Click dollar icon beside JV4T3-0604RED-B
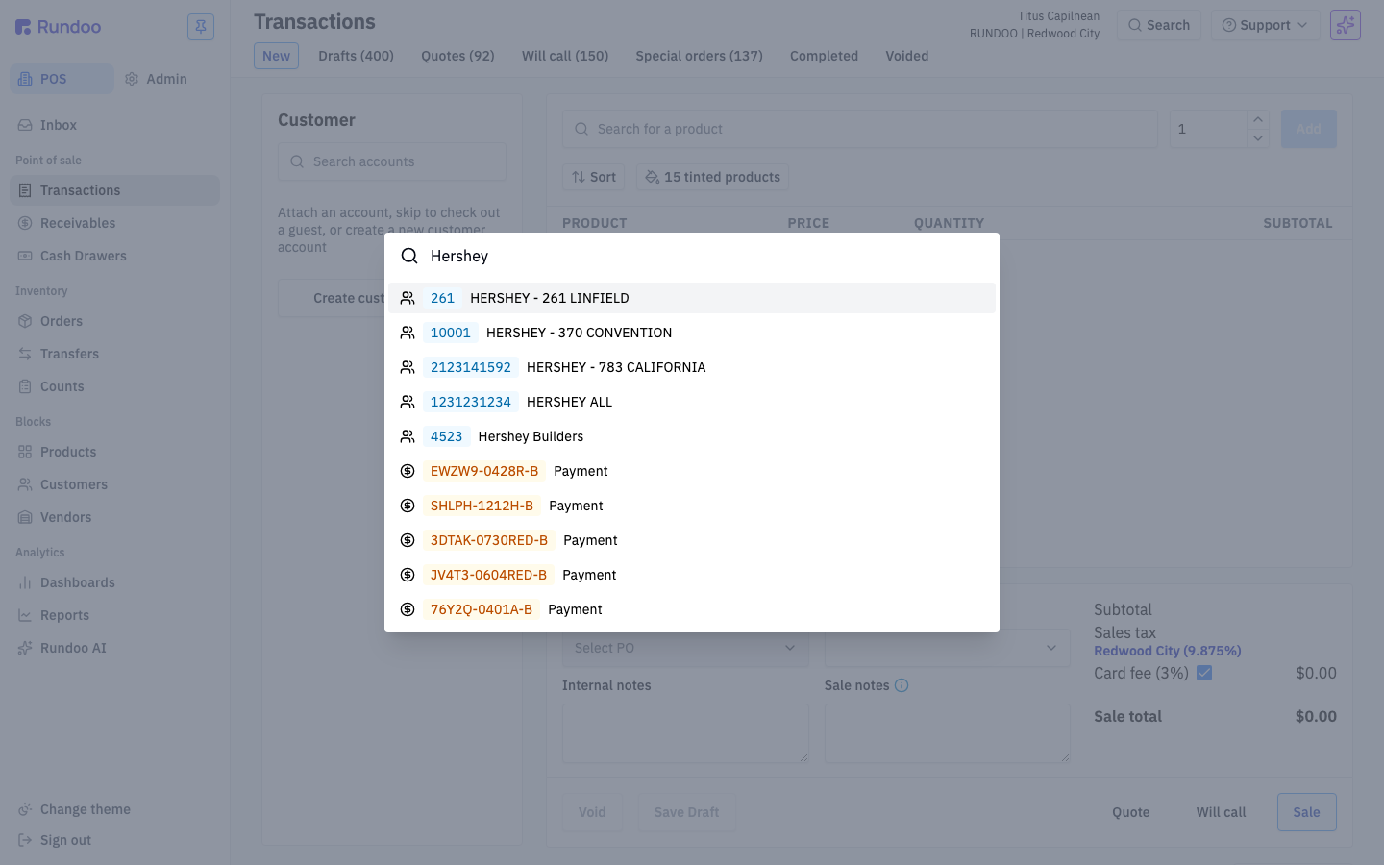The width and height of the screenshot is (1384, 865). (408, 575)
